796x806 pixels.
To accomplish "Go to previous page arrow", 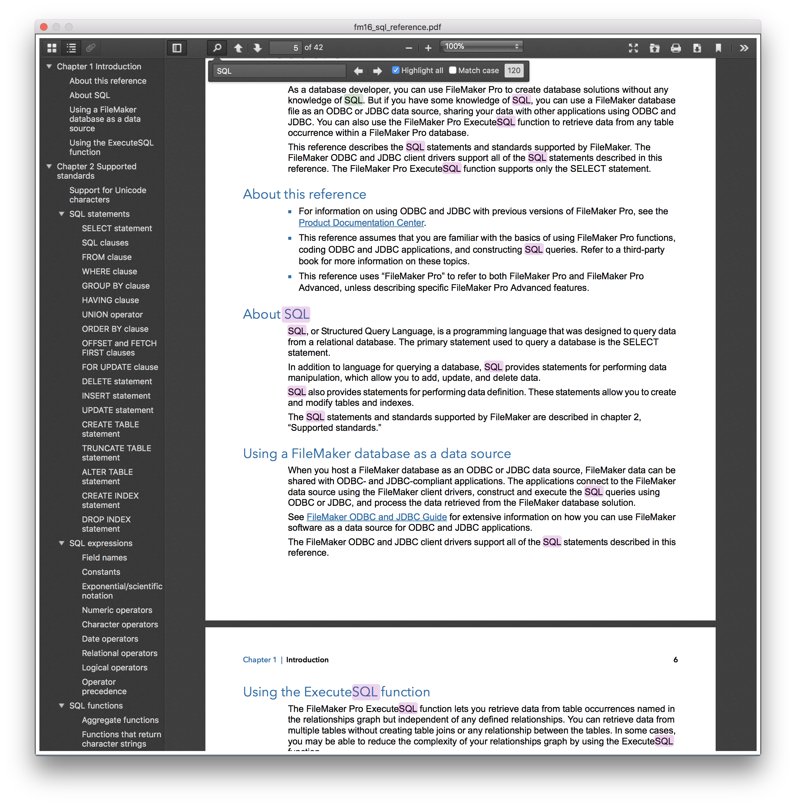I will point(238,48).
